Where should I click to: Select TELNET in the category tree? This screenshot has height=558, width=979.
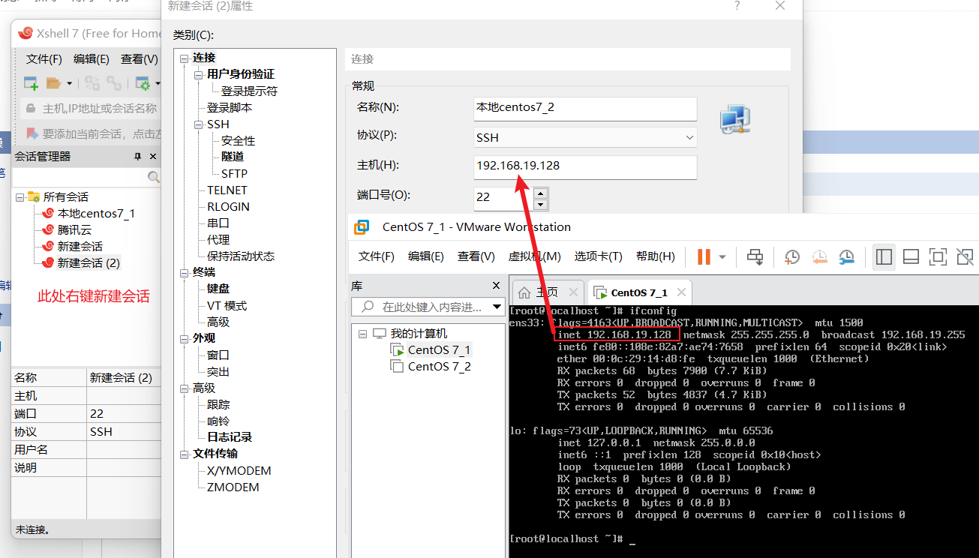(227, 190)
